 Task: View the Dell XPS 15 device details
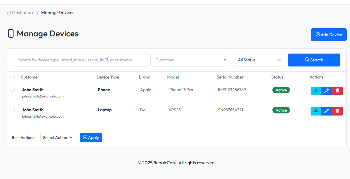[x=316, y=111]
